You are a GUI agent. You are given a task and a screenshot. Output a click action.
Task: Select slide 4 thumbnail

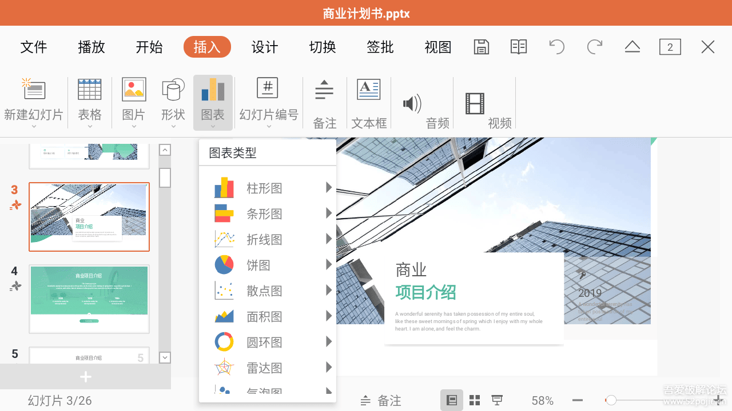(x=89, y=299)
